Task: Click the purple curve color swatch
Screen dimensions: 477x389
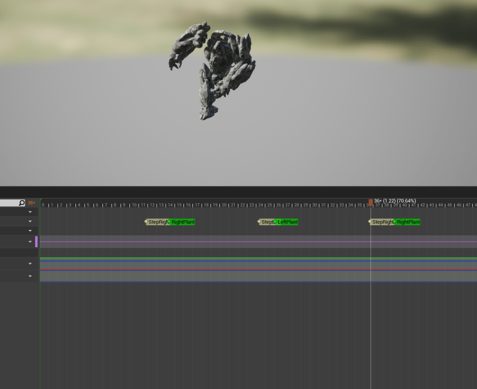Action: click(x=36, y=242)
